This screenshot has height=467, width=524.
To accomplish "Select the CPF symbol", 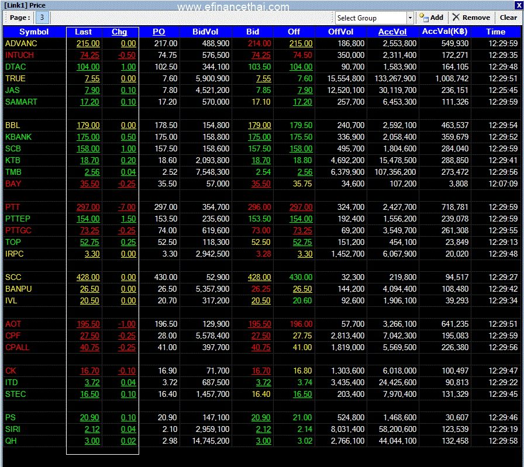I will [13, 335].
